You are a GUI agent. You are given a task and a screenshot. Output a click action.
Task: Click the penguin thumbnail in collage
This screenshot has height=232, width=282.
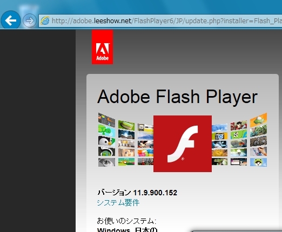106,141
